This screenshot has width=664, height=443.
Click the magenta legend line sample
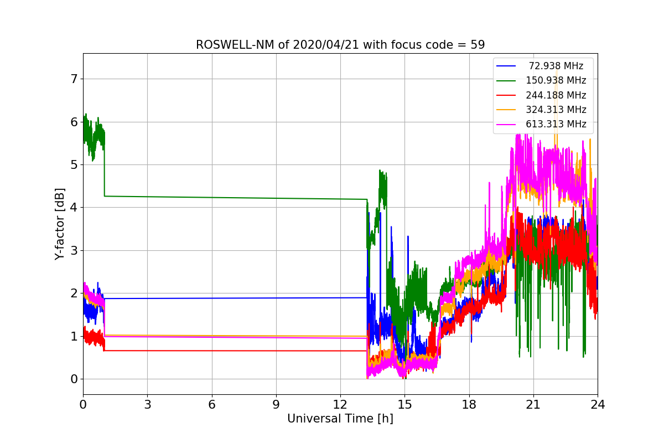(506, 124)
